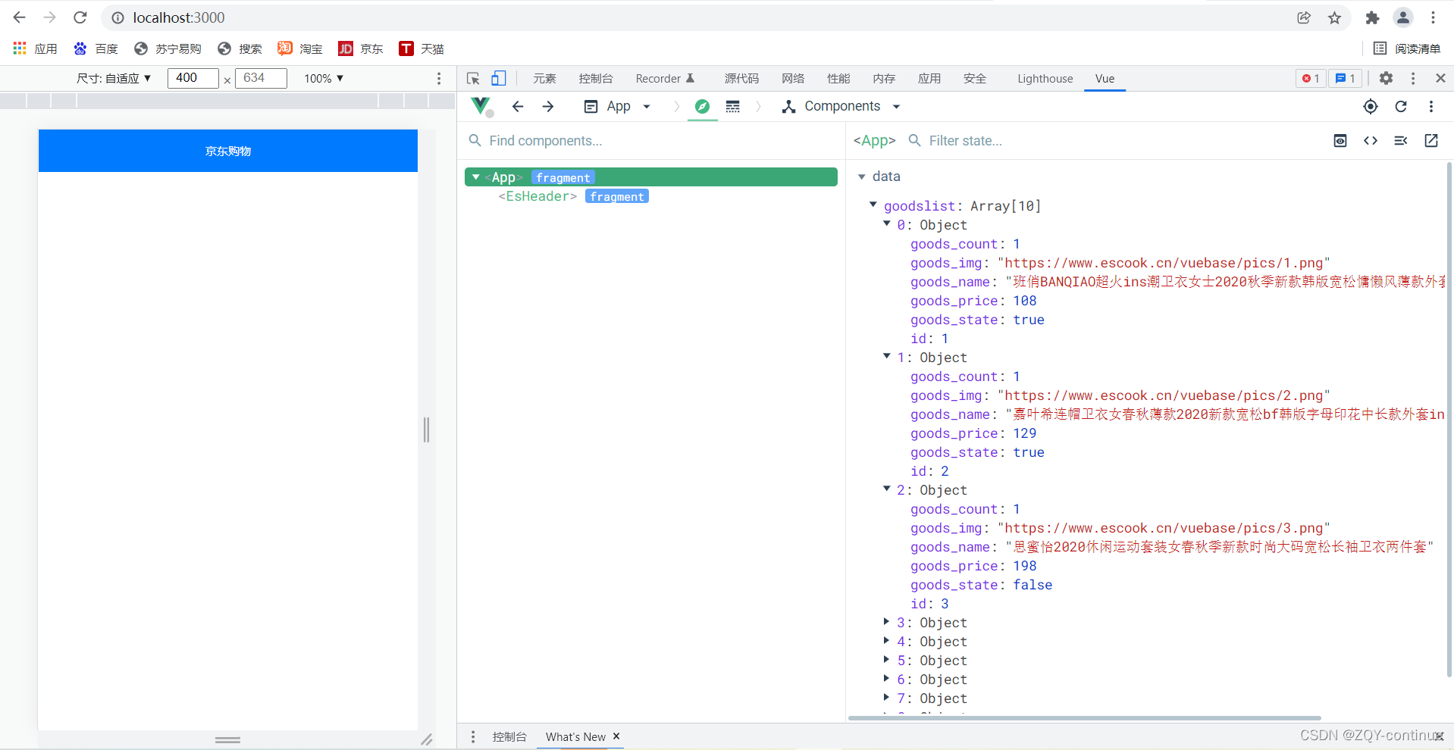Open the error count badge showing 1
Viewport: 1454px width, 750px height.
pos(1311,78)
